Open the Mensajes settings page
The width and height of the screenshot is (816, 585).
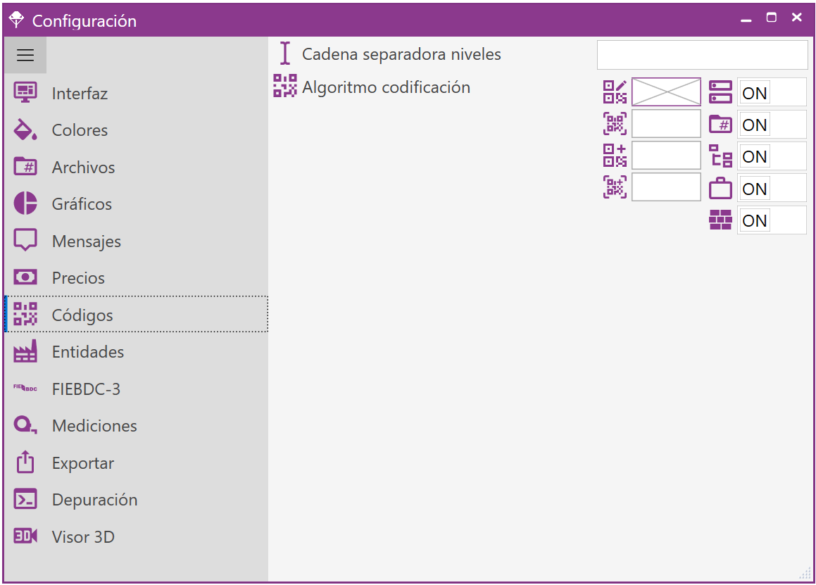tap(86, 241)
